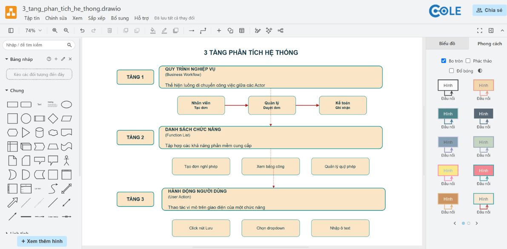Click the insert shape icon in toolbar
507x249 pixels.
pos(230,30)
